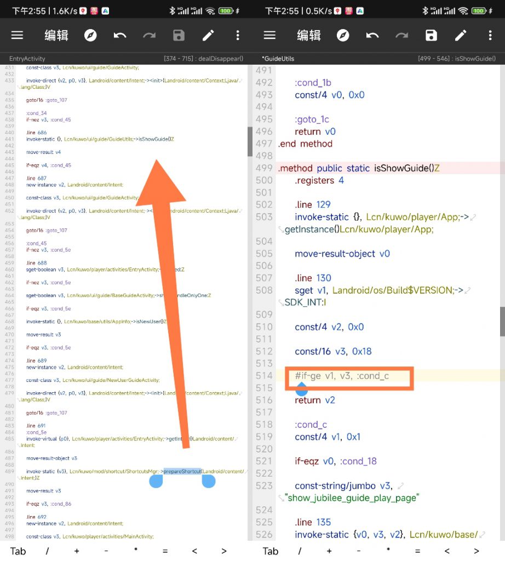This screenshot has width=505, height=561.
Task: Click the redo arrow in the left editor
Action: 149,36
